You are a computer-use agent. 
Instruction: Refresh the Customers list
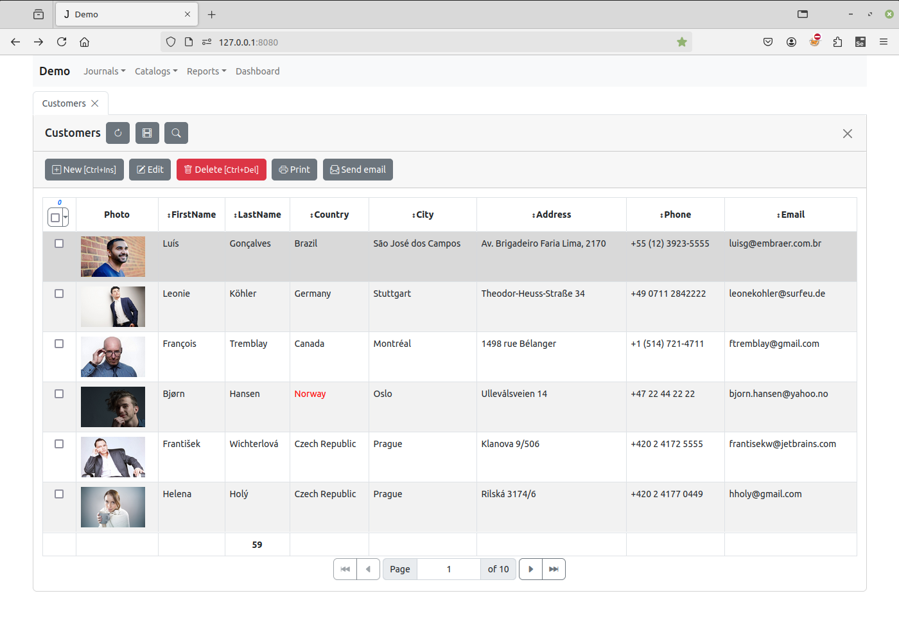click(118, 133)
